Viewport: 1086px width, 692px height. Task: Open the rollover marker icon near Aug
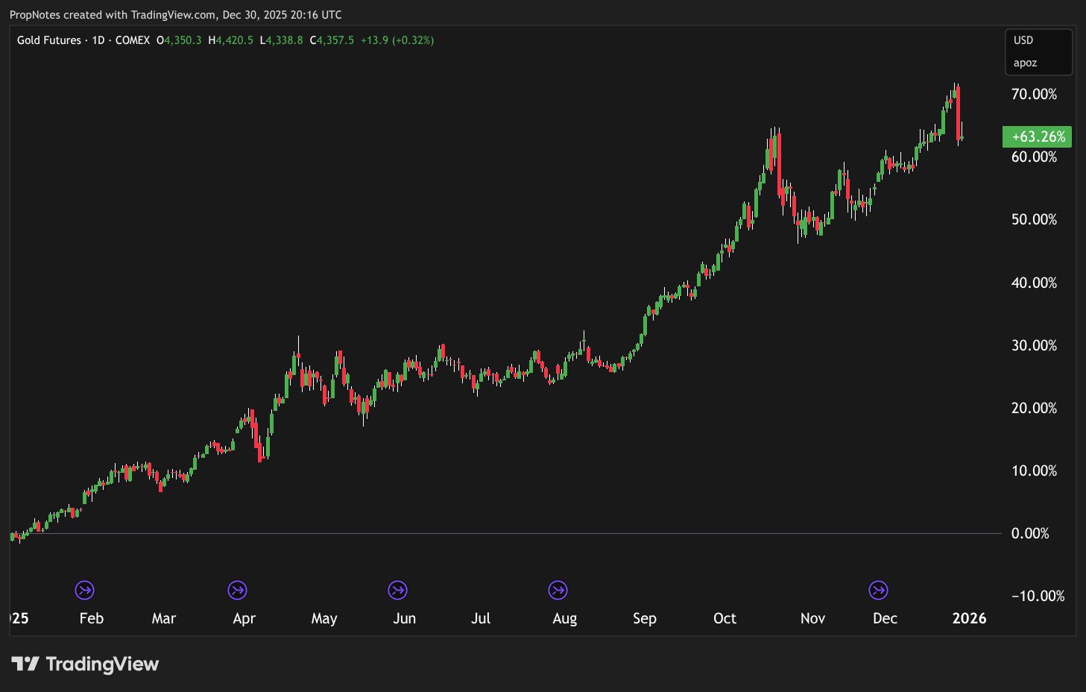(558, 591)
